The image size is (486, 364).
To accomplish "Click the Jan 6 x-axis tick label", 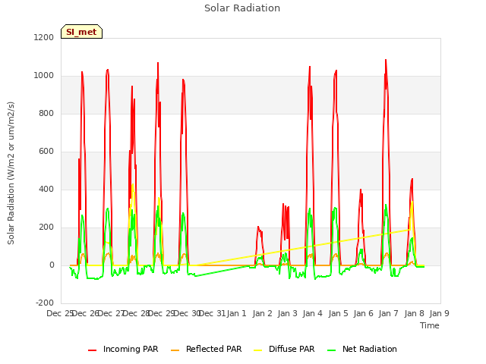I will click(x=364, y=313).
